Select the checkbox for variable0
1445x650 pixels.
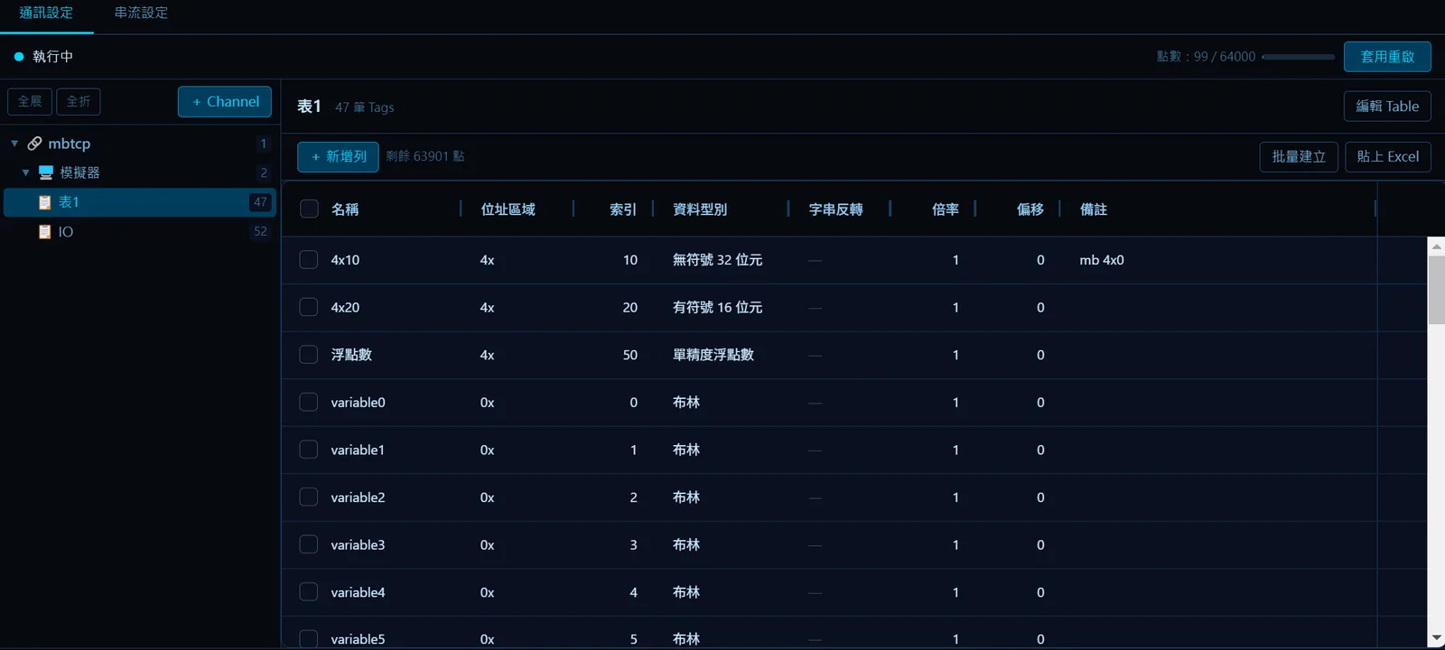click(309, 402)
